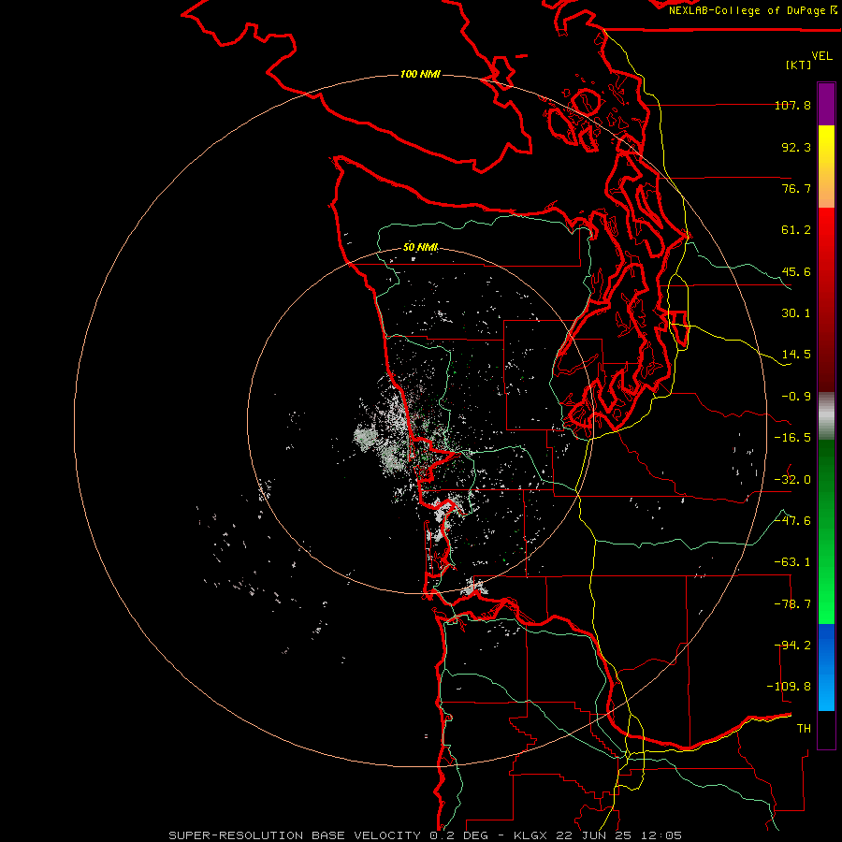
Task: Click the 92.3 velocity scale value
Action: [x=796, y=147]
